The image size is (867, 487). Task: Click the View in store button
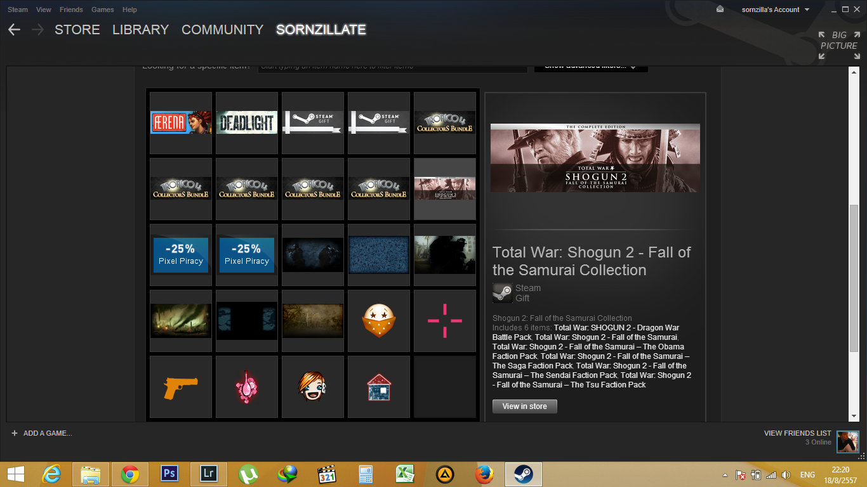pos(525,406)
